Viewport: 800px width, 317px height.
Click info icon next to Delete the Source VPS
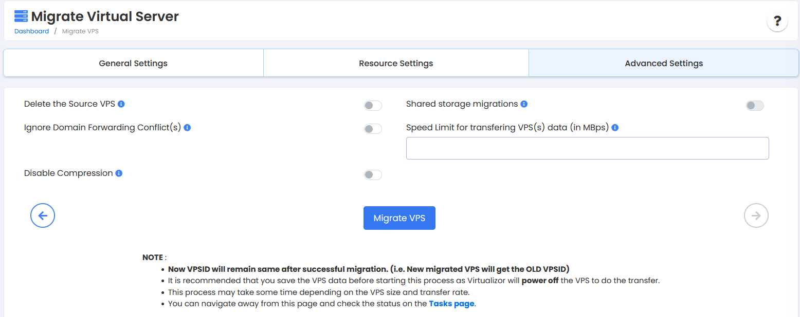coord(121,104)
